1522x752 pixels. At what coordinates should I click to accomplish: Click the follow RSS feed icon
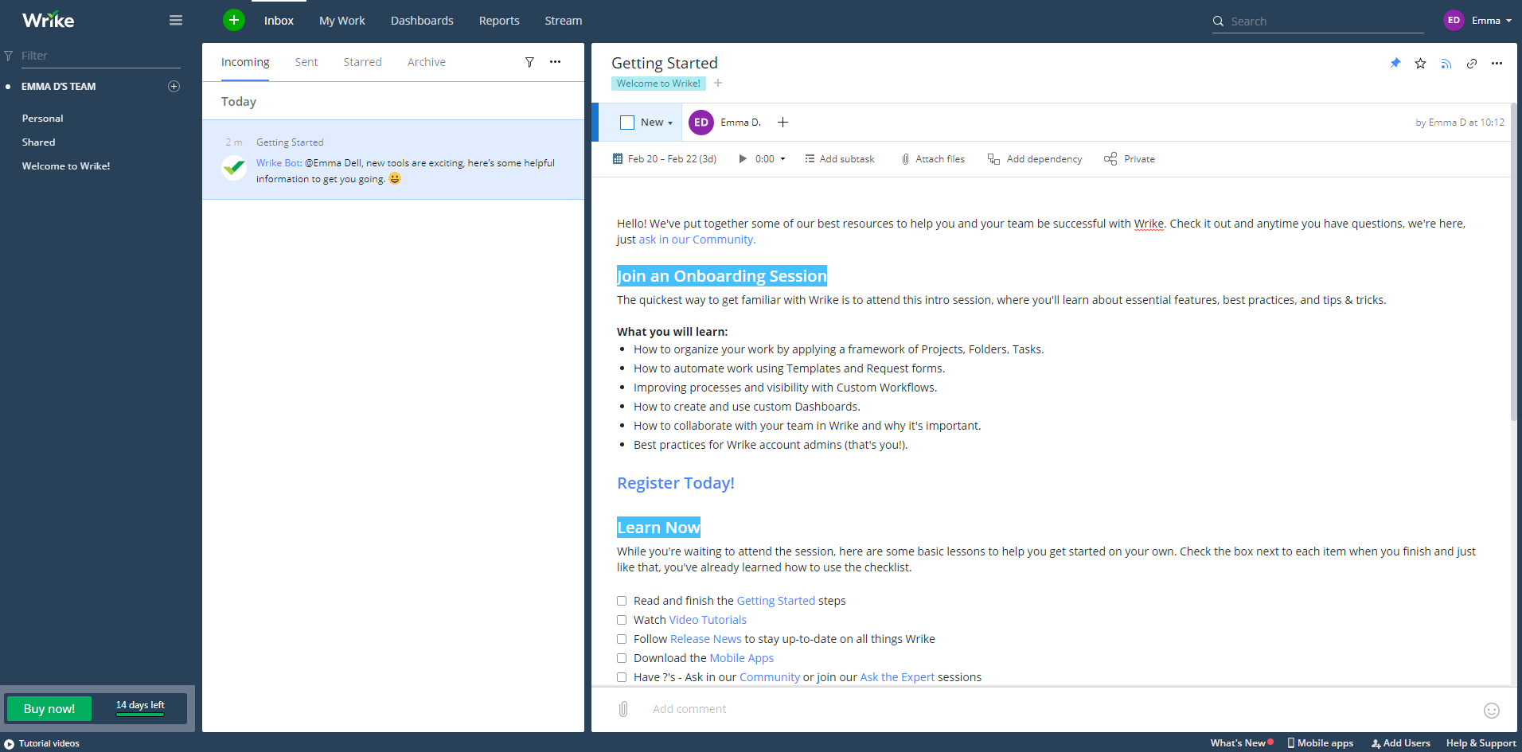coord(1446,64)
